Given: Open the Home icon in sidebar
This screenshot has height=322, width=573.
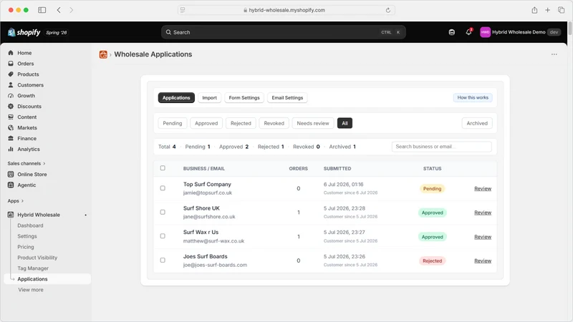Looking at the screenshot, I should [x=11, y=53].
